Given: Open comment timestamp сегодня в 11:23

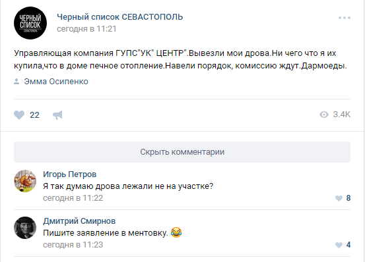Looking at the screenshot, I should pos(73,245).
